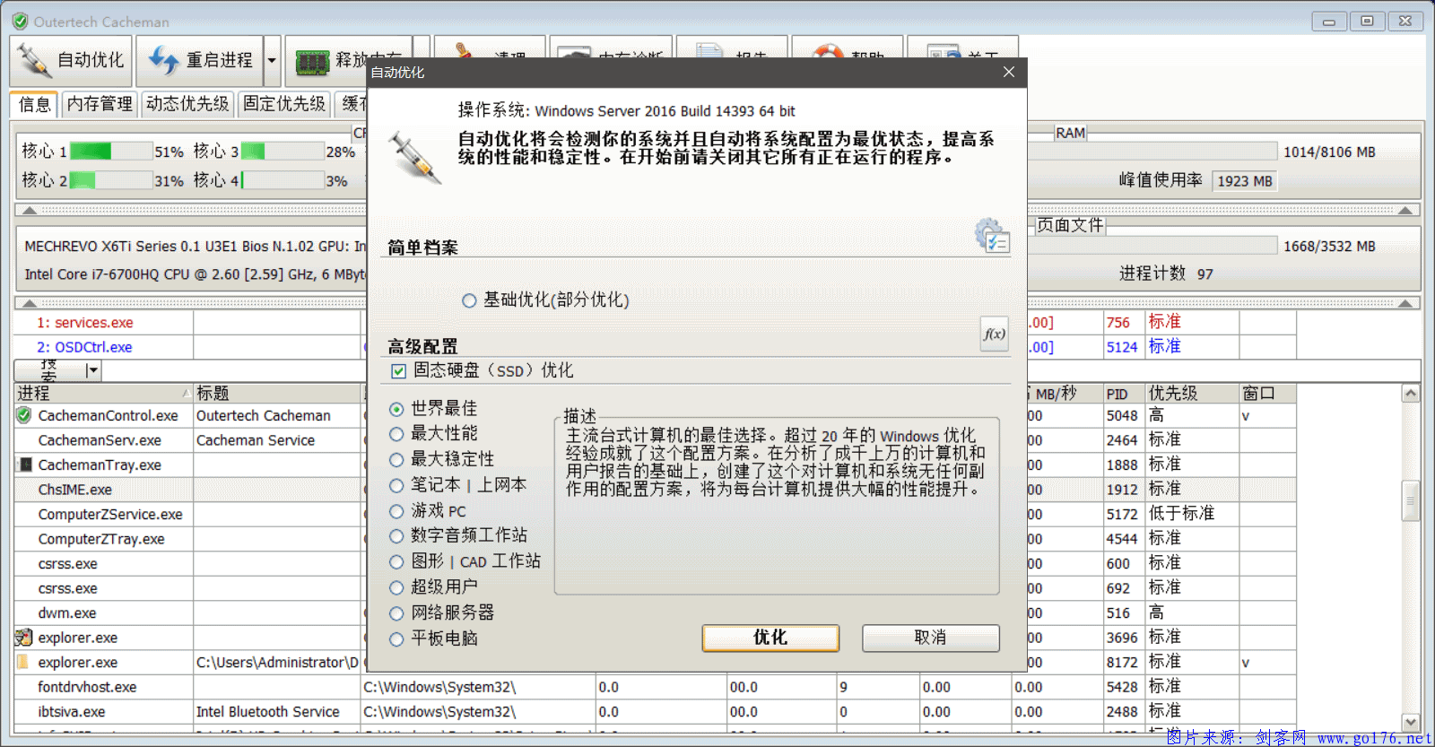The width and height of the screenshot is (1435, 747).
Task: Click the first explorer.exe process icon
Action: coord(24,638)
